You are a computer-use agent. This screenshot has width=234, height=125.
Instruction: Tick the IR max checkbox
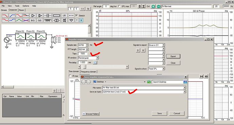(x=70, y=76)
